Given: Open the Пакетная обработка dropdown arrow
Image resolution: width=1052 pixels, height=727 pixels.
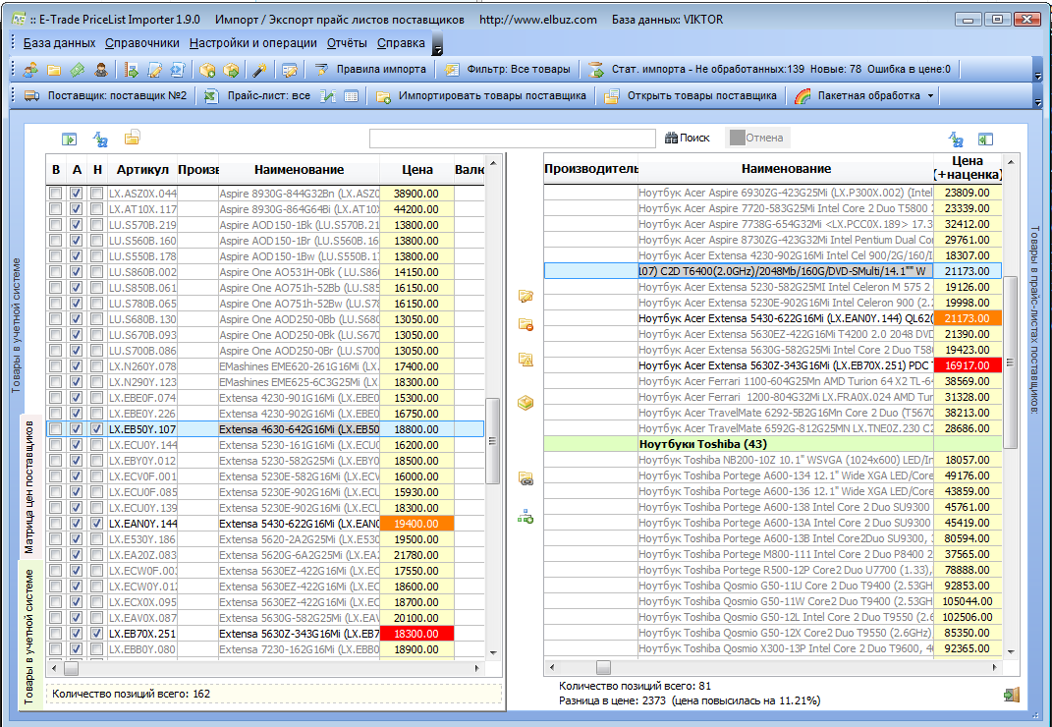Looking at the screenshot, I should coord(930,96).
